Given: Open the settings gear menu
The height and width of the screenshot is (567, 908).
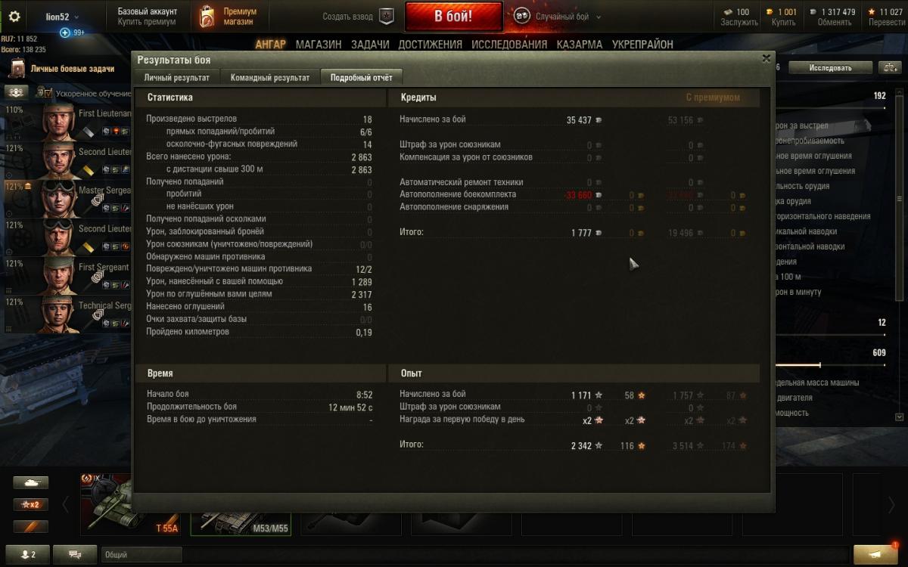Looking at the screenshot, I should (14, 17).
